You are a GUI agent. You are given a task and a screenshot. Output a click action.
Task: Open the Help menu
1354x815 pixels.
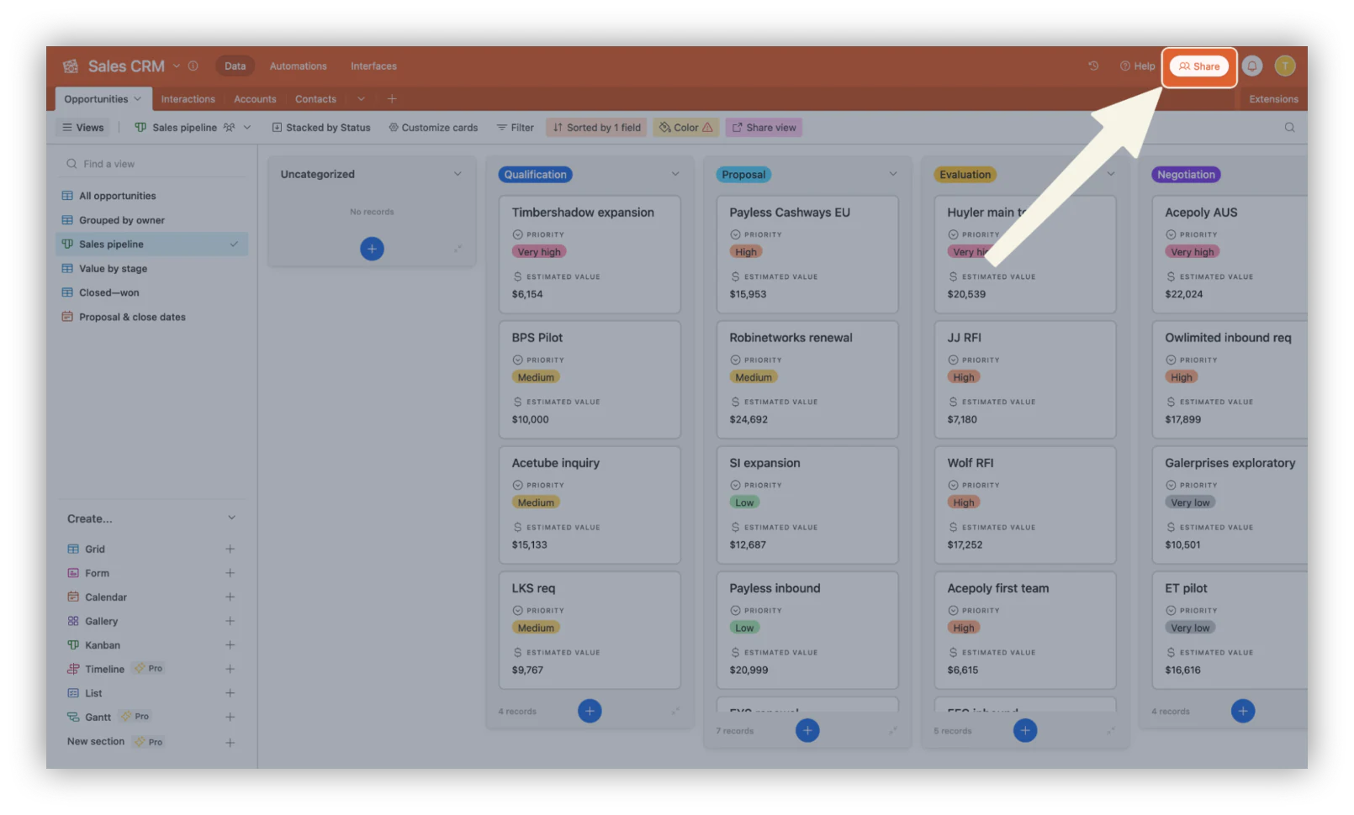coord(1137,66)
